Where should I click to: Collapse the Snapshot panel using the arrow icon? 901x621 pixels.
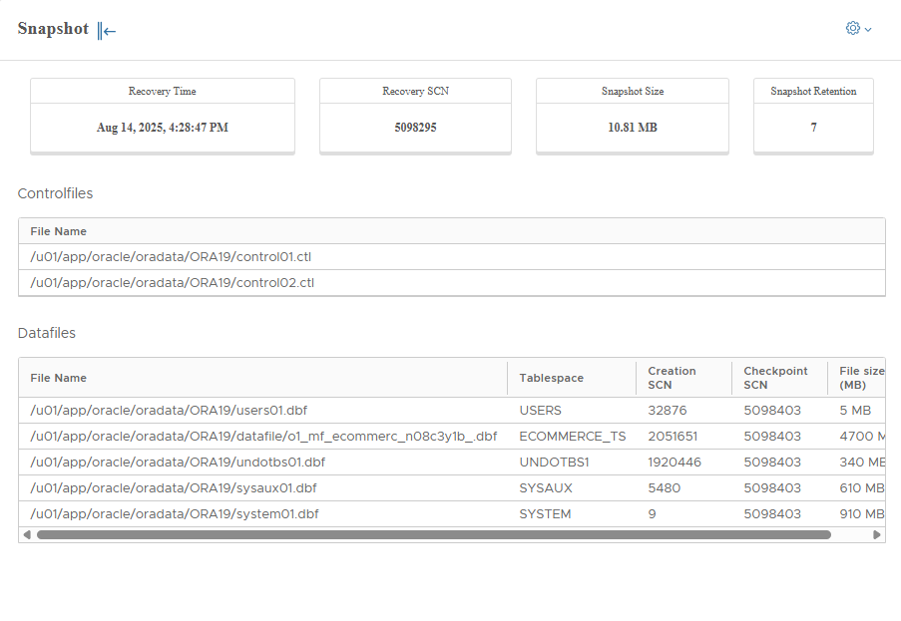click(x=107, y=30)
